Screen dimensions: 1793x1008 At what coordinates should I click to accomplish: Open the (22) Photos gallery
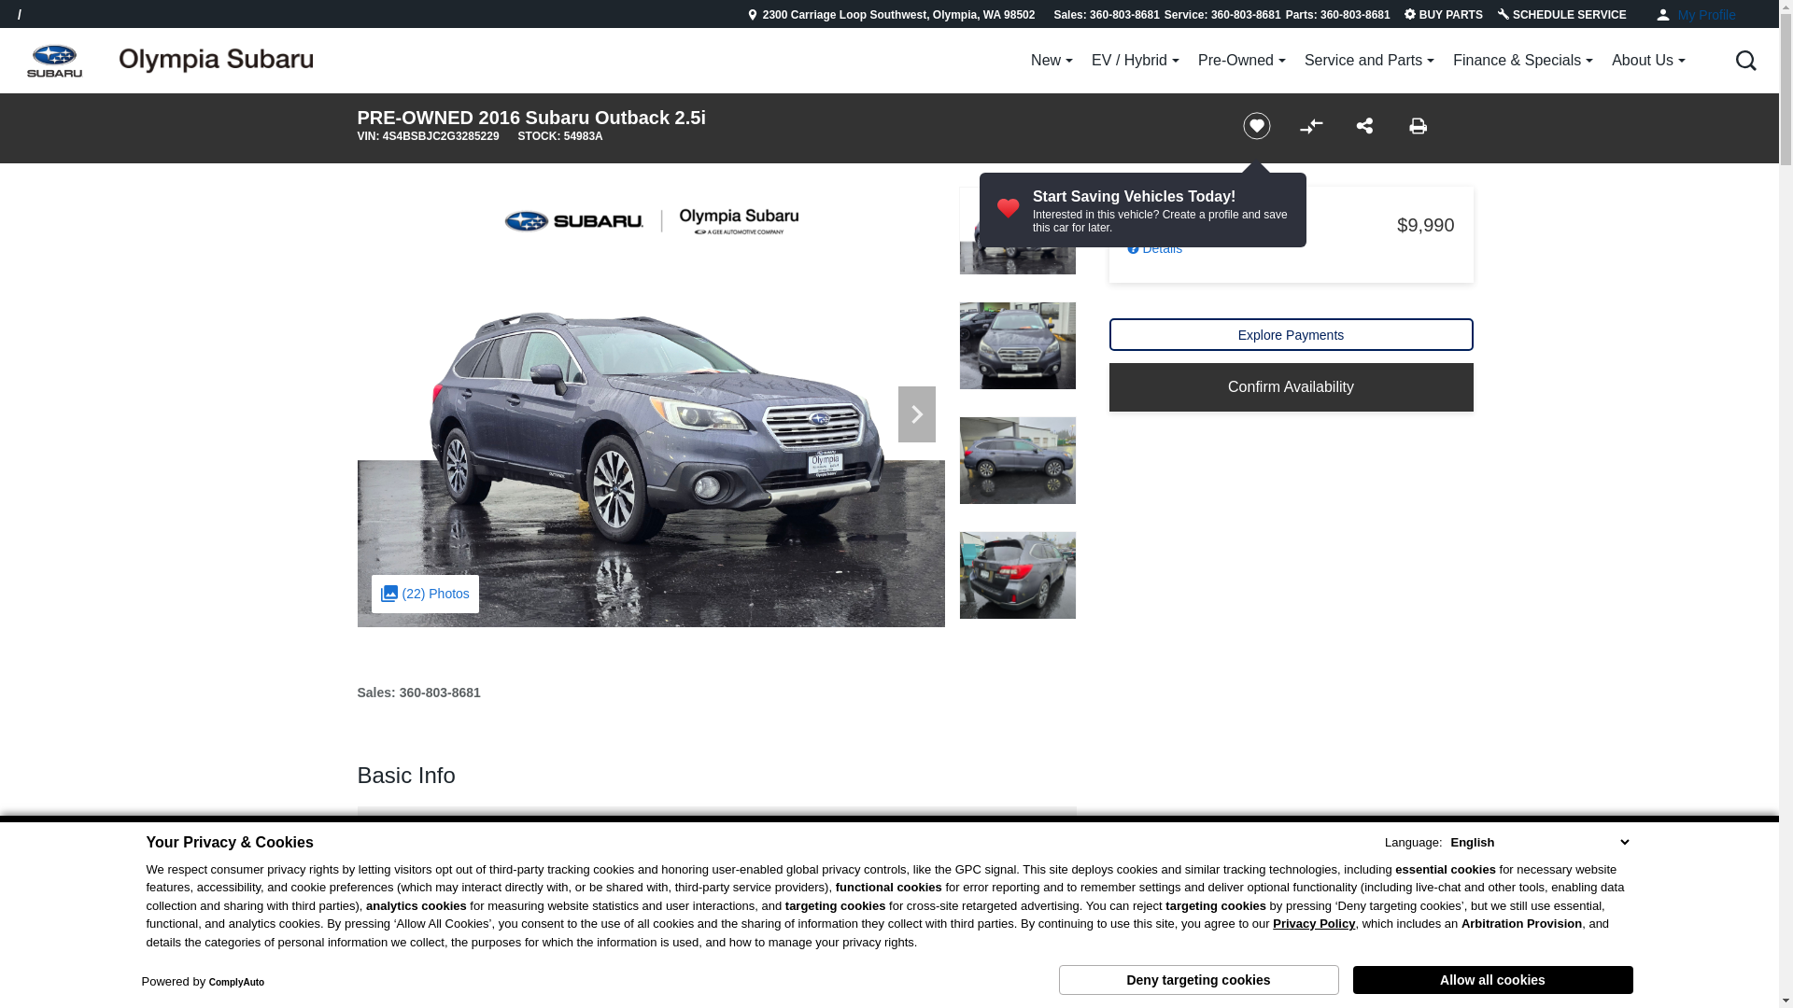click(x=425, y=594)
